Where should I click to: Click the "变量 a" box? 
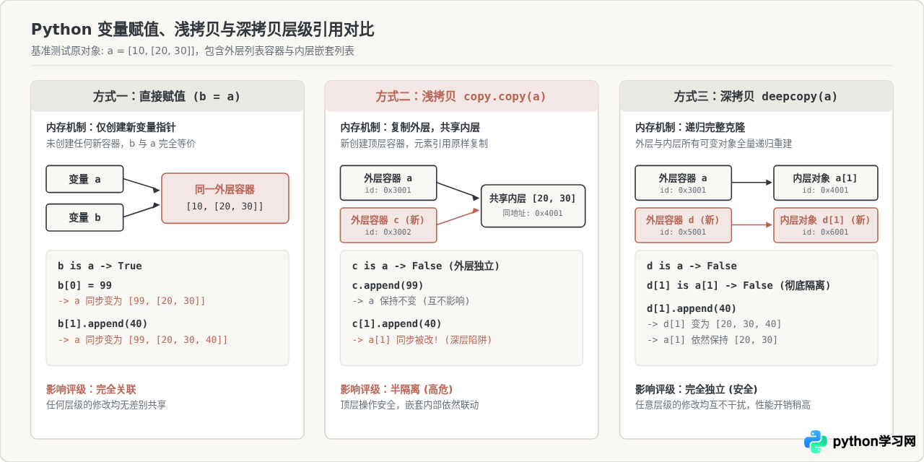point(84,179)
